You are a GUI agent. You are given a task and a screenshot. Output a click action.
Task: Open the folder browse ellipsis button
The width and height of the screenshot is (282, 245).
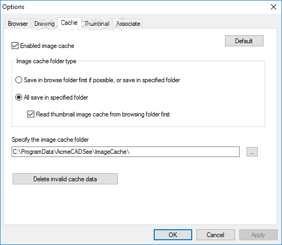[252, 152]
